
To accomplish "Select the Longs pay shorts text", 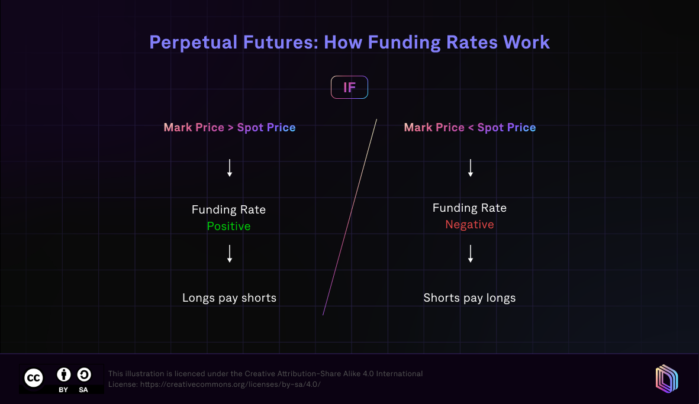I will point(230,298).
